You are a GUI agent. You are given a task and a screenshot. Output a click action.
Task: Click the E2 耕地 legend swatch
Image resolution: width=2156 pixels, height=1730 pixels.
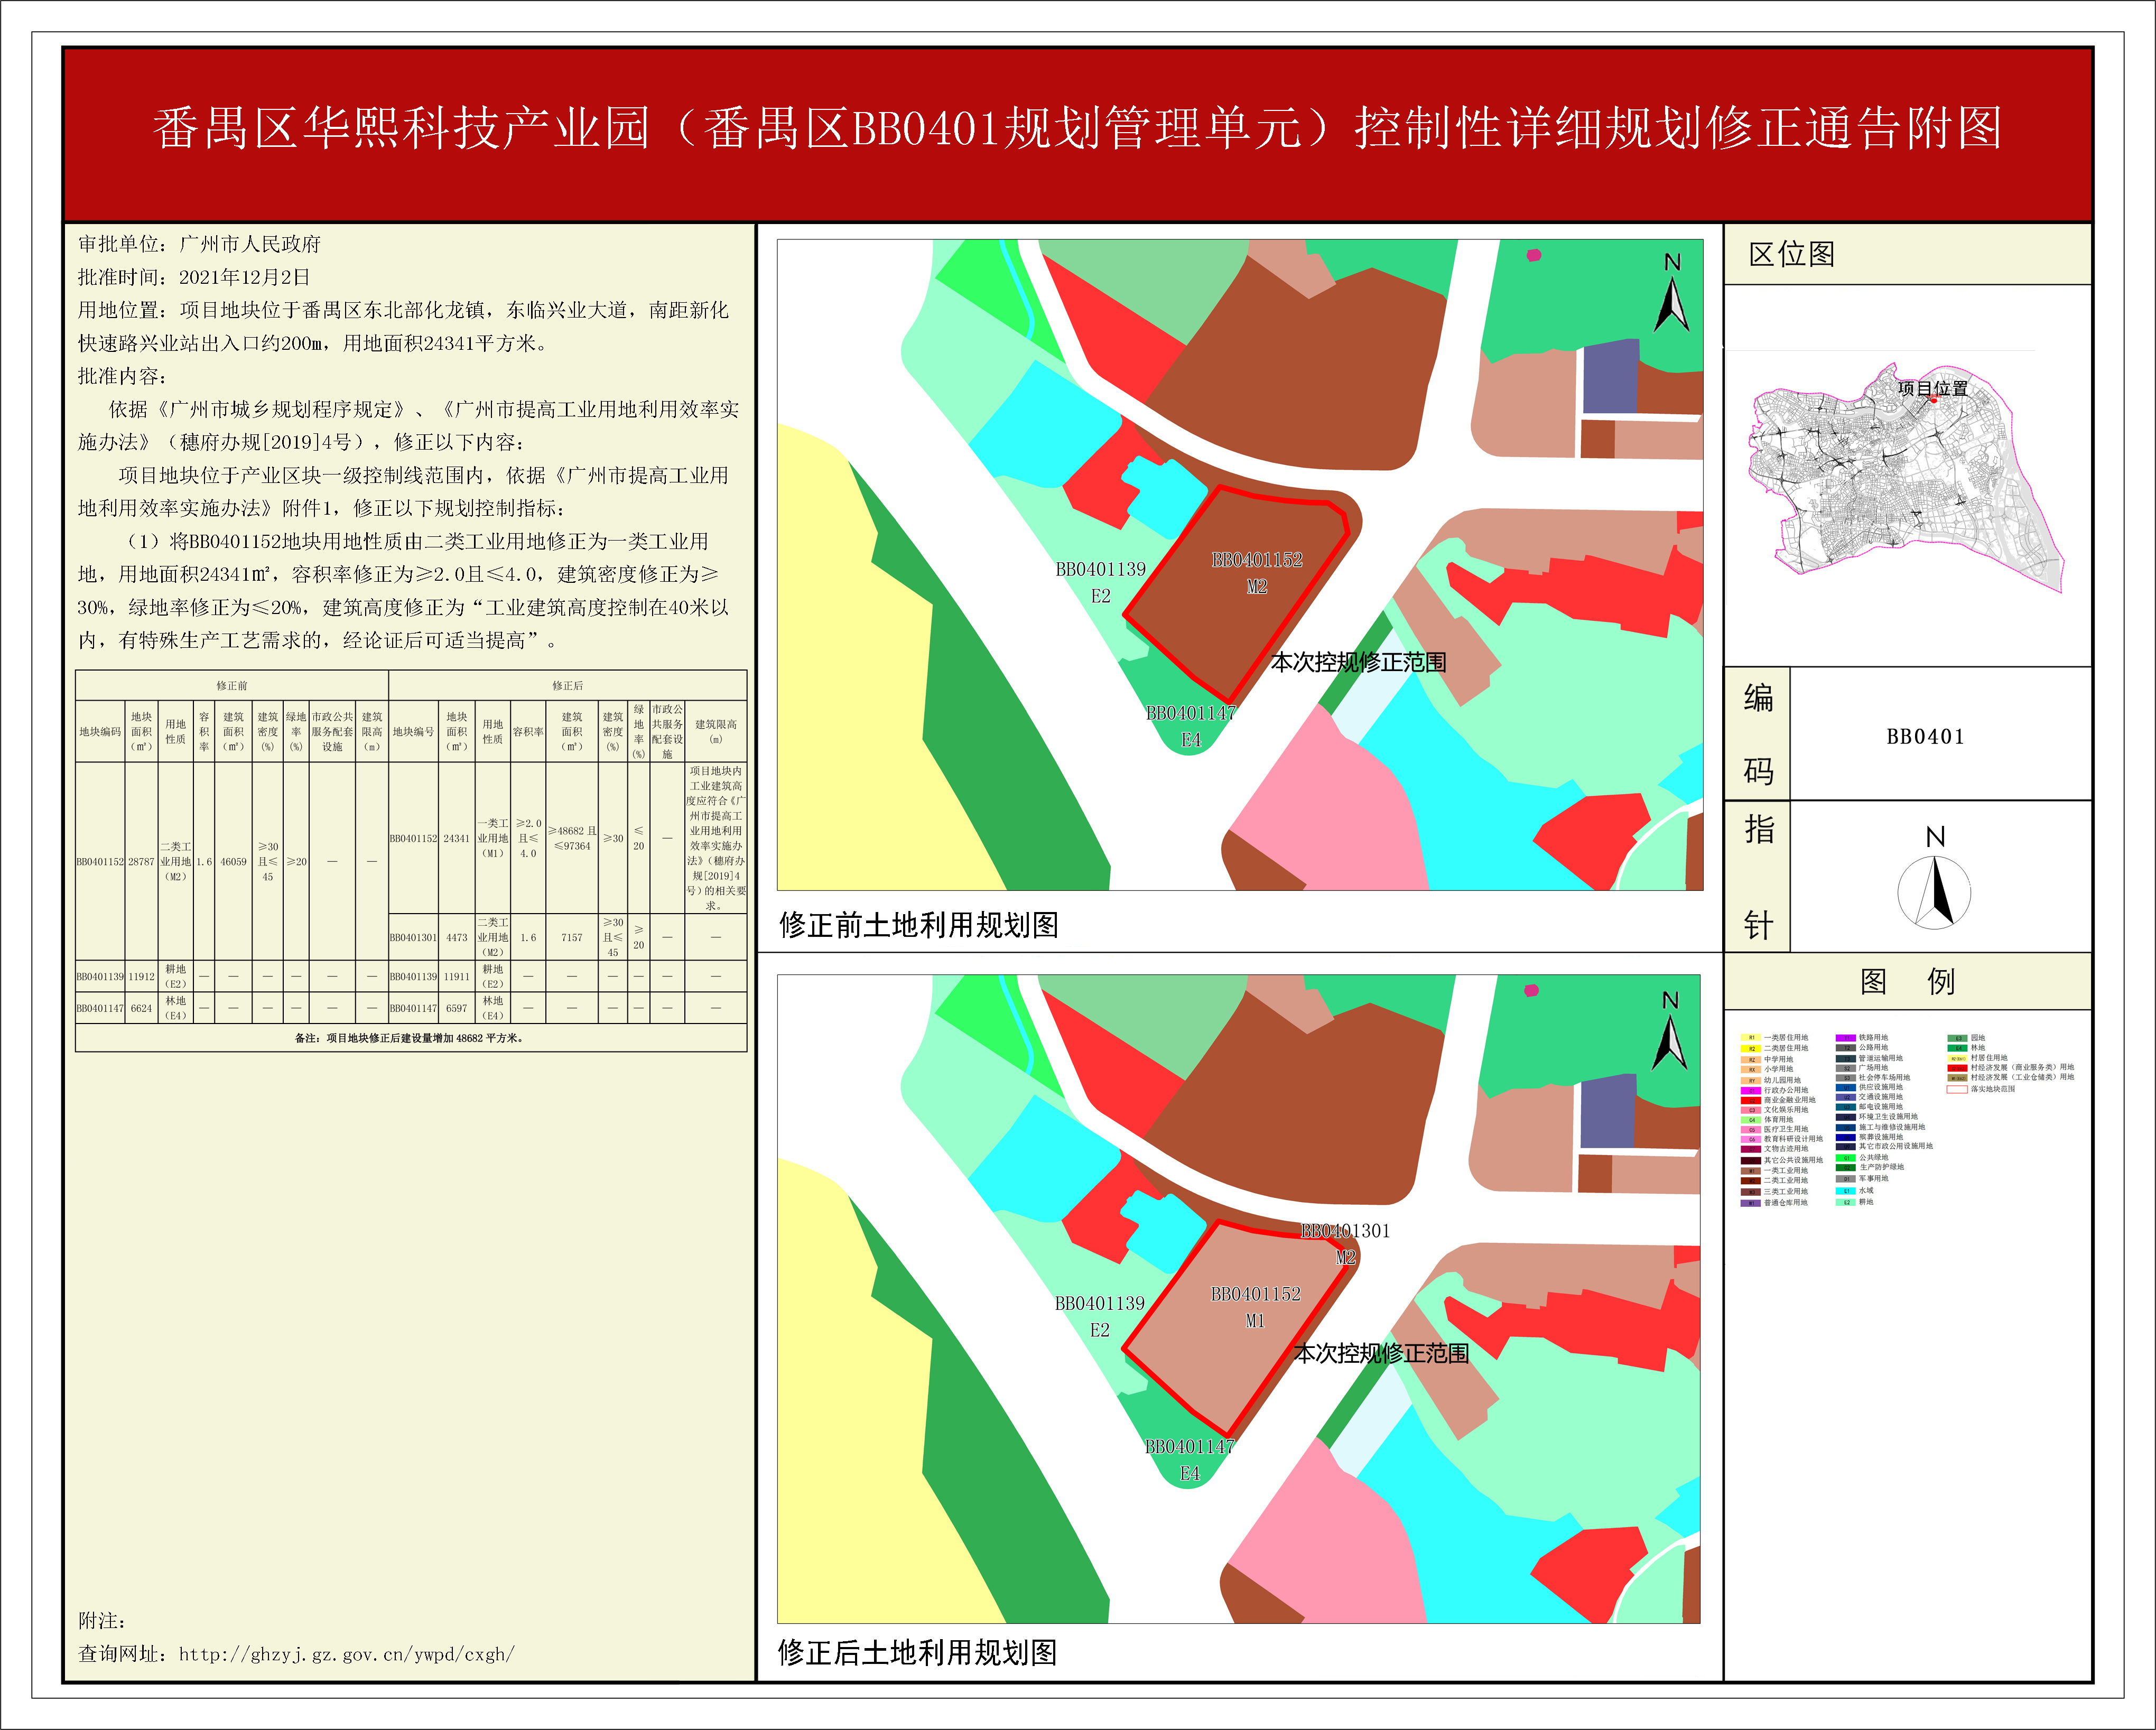[x=1846, y=1202]
